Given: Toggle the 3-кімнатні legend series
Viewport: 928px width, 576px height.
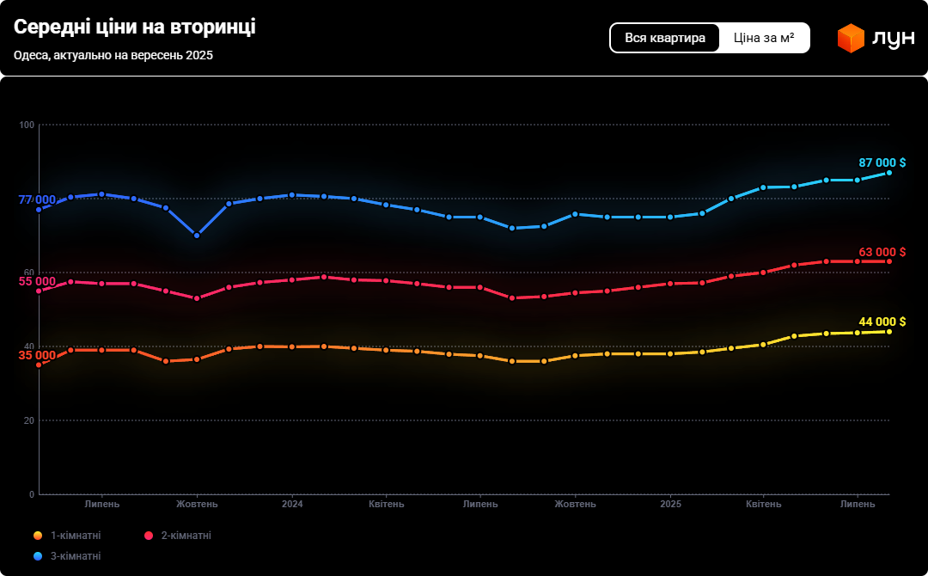Looking at the screenshot, I should click(x=76, y=556).
